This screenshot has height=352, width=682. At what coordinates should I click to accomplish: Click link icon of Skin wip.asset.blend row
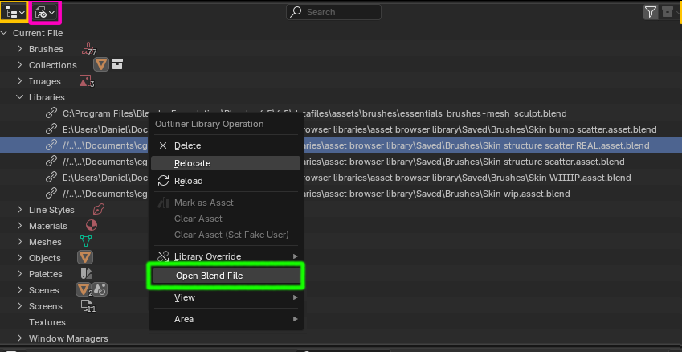point(51,194)
